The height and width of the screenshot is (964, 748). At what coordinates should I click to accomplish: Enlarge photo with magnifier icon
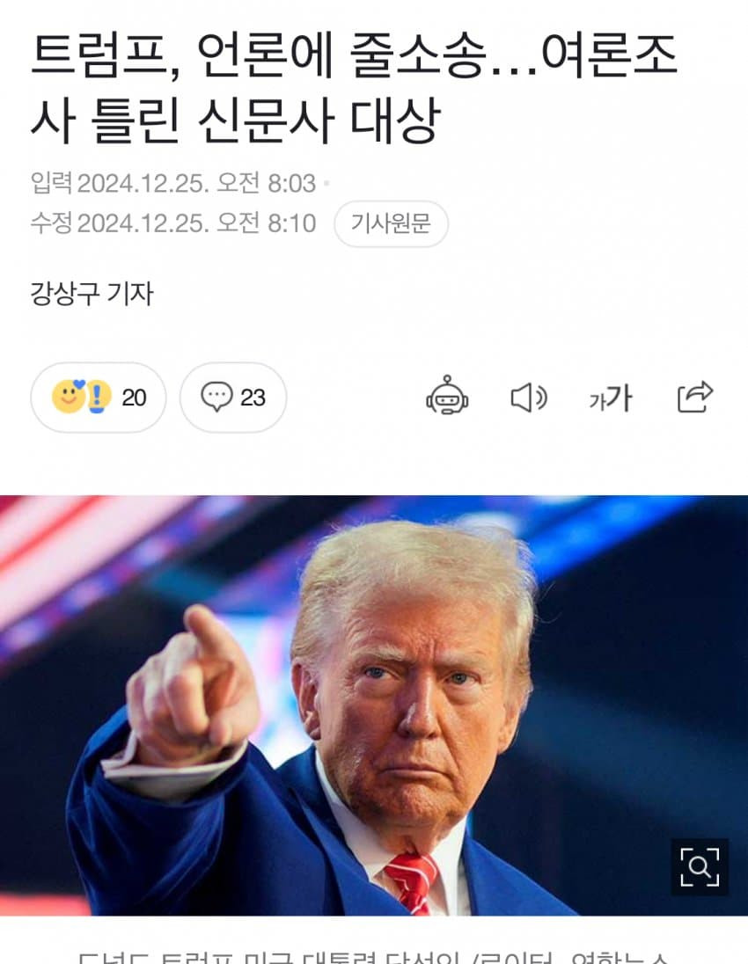(x=700, y=867)
